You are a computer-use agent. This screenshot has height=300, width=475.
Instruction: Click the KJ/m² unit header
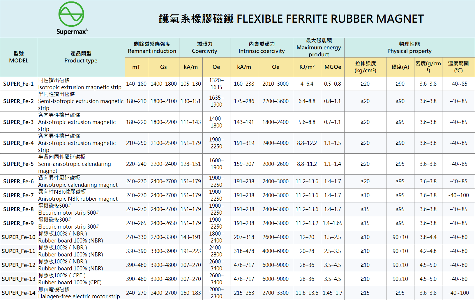307,67
